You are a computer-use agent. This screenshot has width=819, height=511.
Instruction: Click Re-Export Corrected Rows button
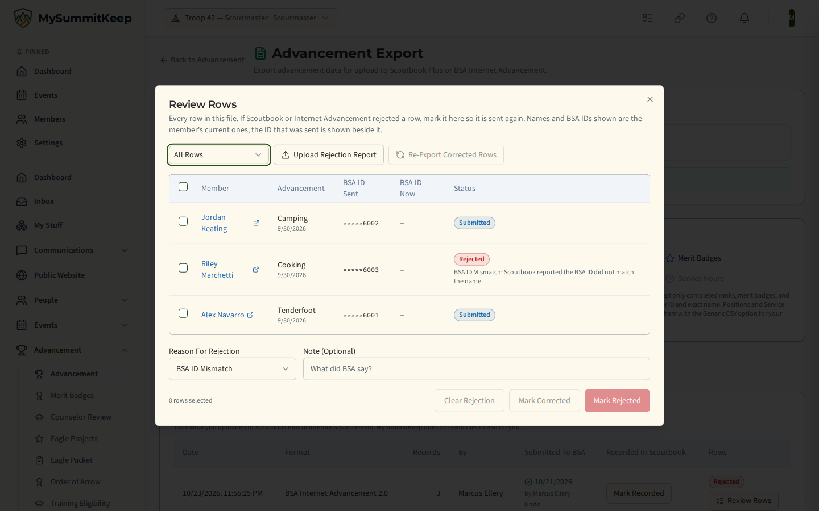click(x=446, y=155)
